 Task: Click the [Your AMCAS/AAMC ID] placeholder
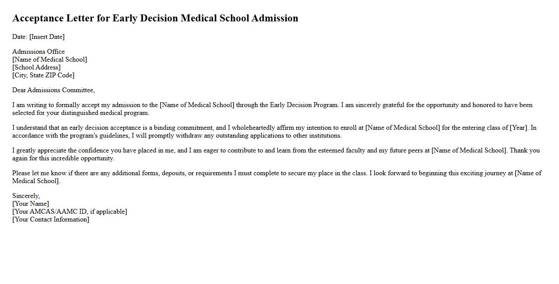click(70, 211)
